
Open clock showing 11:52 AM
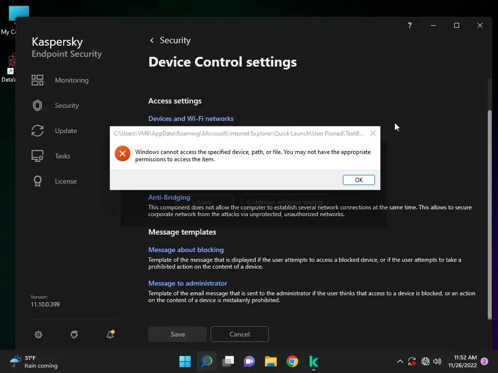(462, 361)
